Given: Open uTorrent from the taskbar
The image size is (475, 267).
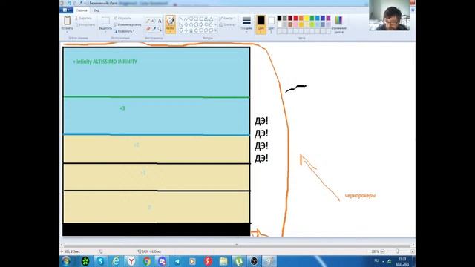Looking at the screenshot, I should (x=239, y=261).
